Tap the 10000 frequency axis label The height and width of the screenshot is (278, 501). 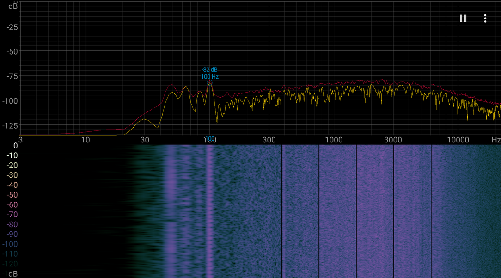click(x=458, y=140)
